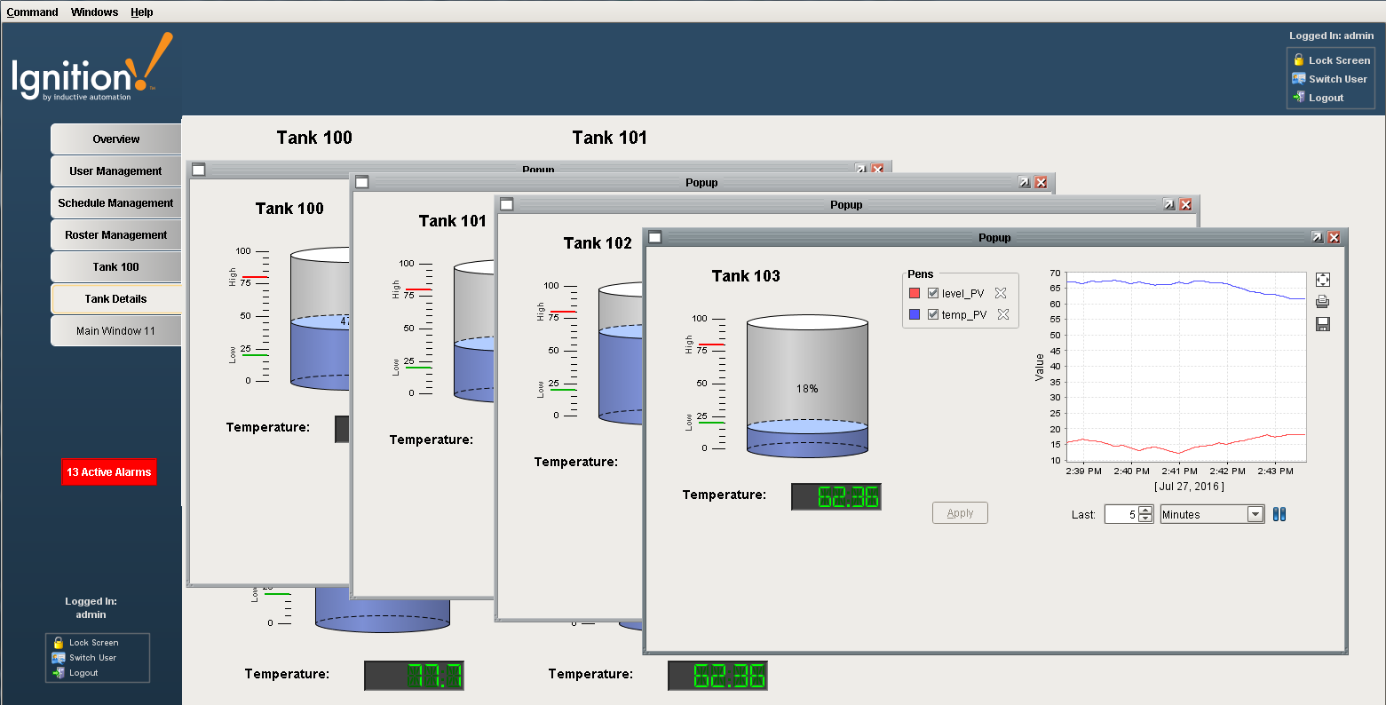Remove the temp_PV pen with its X icon
The width and height of the screenshot is (1386, 705).
click(x=1002, y=313)
